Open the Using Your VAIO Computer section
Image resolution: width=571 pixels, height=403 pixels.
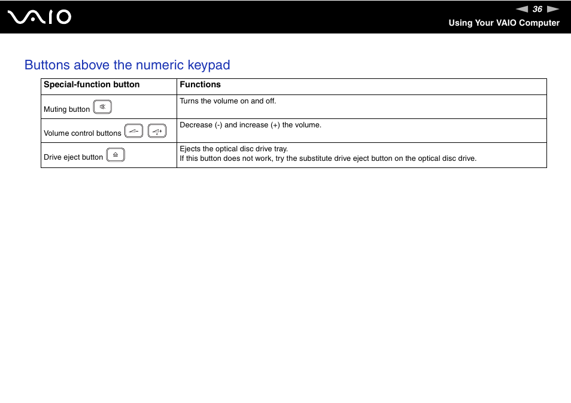click(x=505, y=23)
